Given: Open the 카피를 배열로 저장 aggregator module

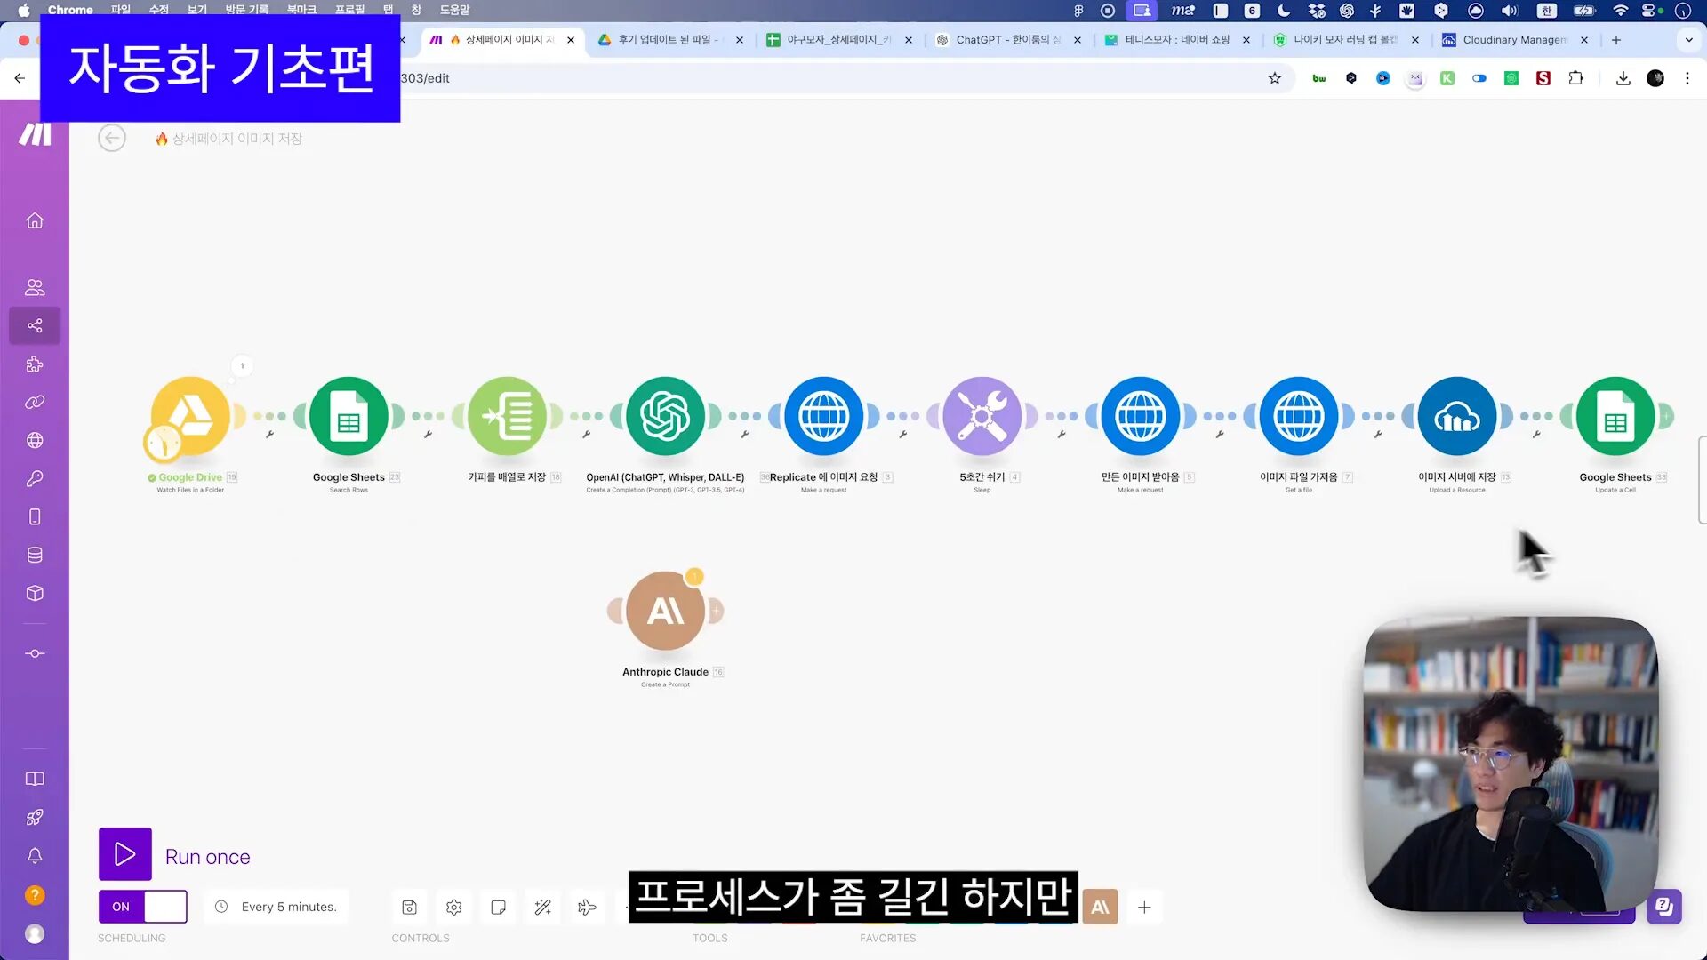Looking at the screenshot, I should 507,415.
